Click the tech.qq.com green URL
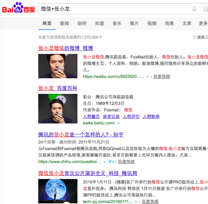 coord(108,201)
